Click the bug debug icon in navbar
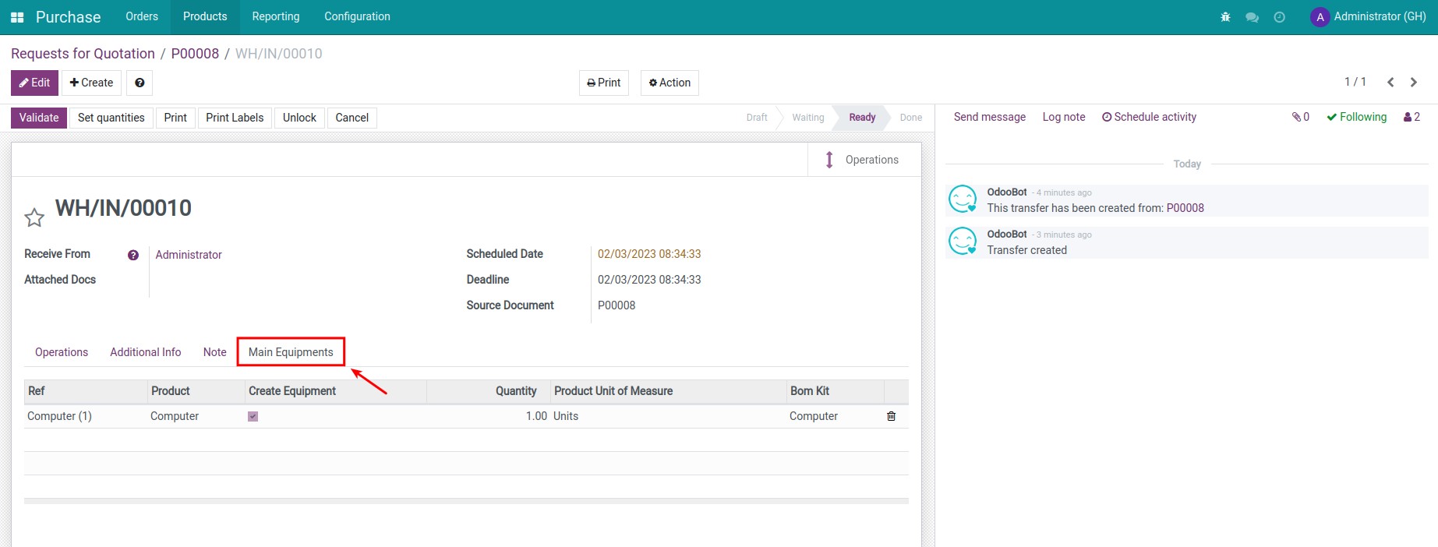Screen dimensions: 1438x547 [1225, 17]
